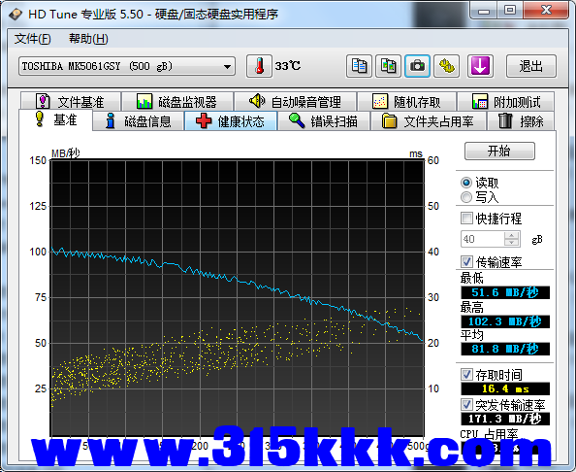The height and width of the screenshot is (472, 576).
Task: Click the 33℃ temperature reading
Action: [288, 66]
